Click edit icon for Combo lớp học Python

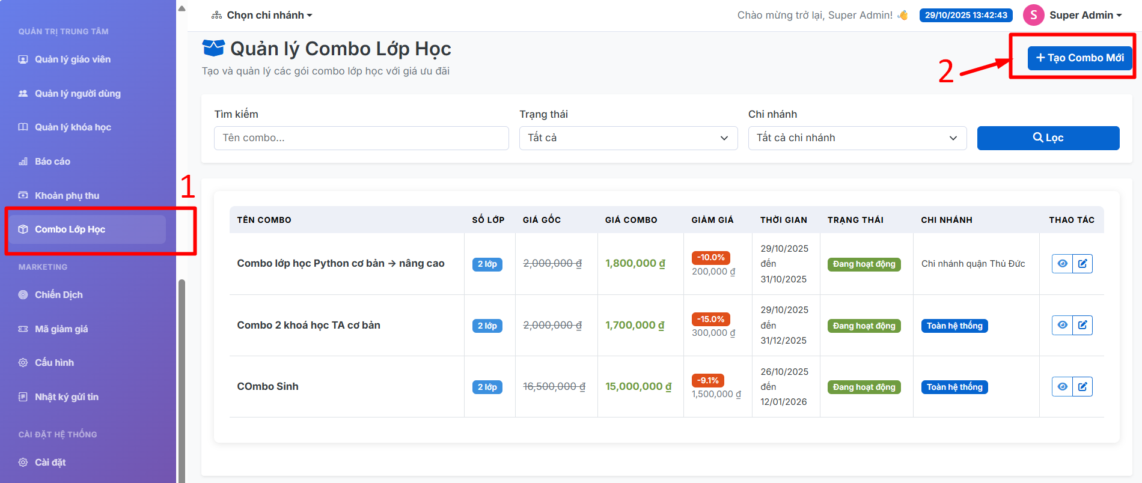(x=1082, y=264)
